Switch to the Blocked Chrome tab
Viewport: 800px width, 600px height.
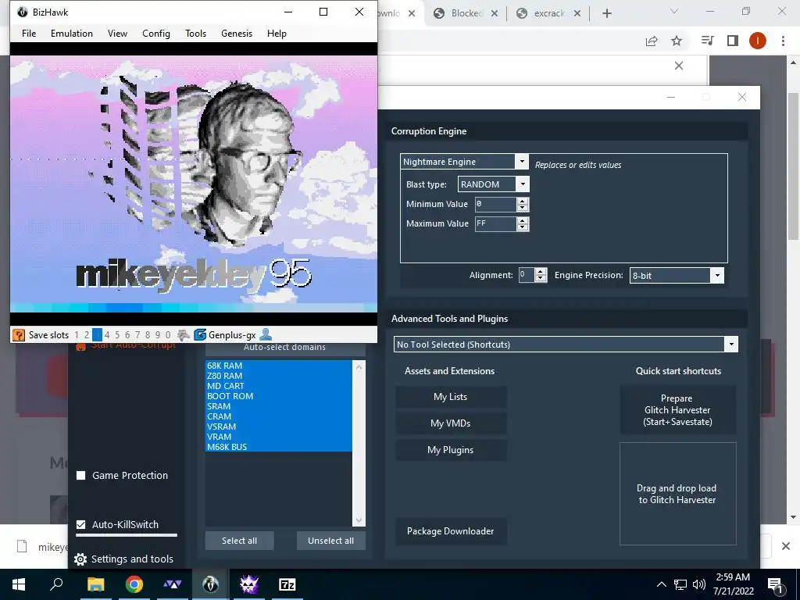466,14
